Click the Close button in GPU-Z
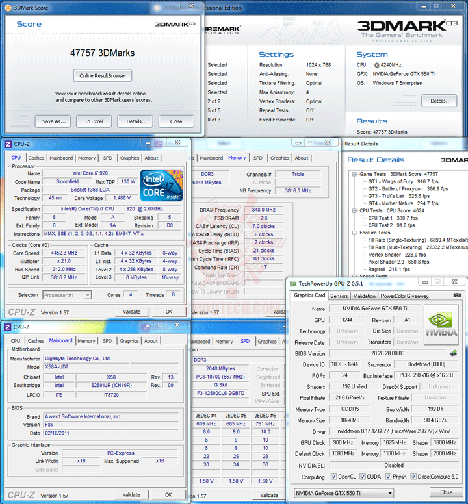The width and height of the screenshot is (468, 504). click(x=446, y=492)
